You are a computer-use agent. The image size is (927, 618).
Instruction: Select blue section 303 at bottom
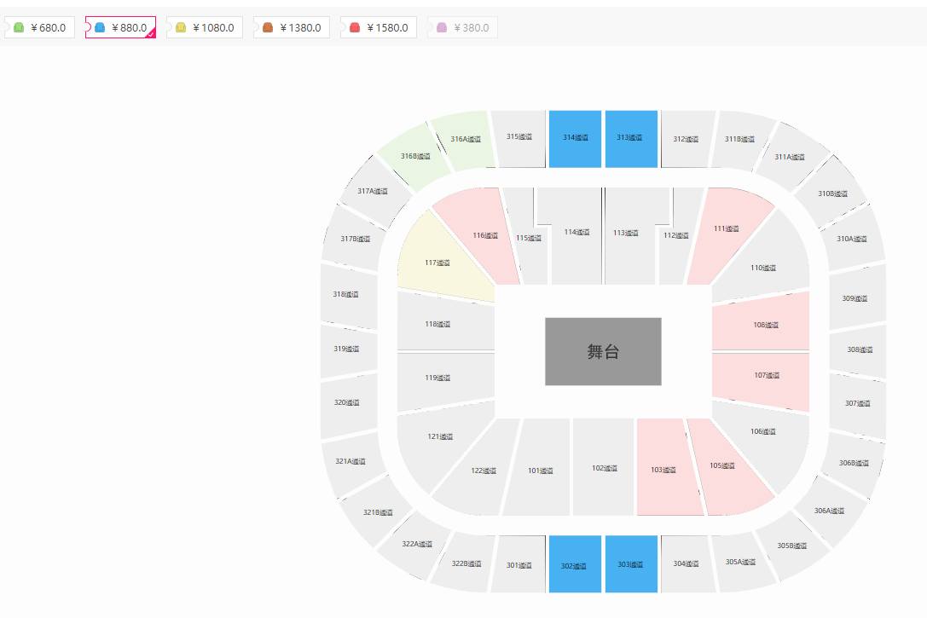tap(631, 564)
